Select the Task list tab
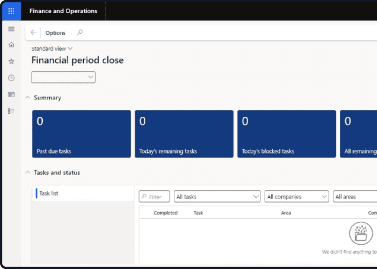The height and width of the screenshot is (269, 377). (83, 193)
